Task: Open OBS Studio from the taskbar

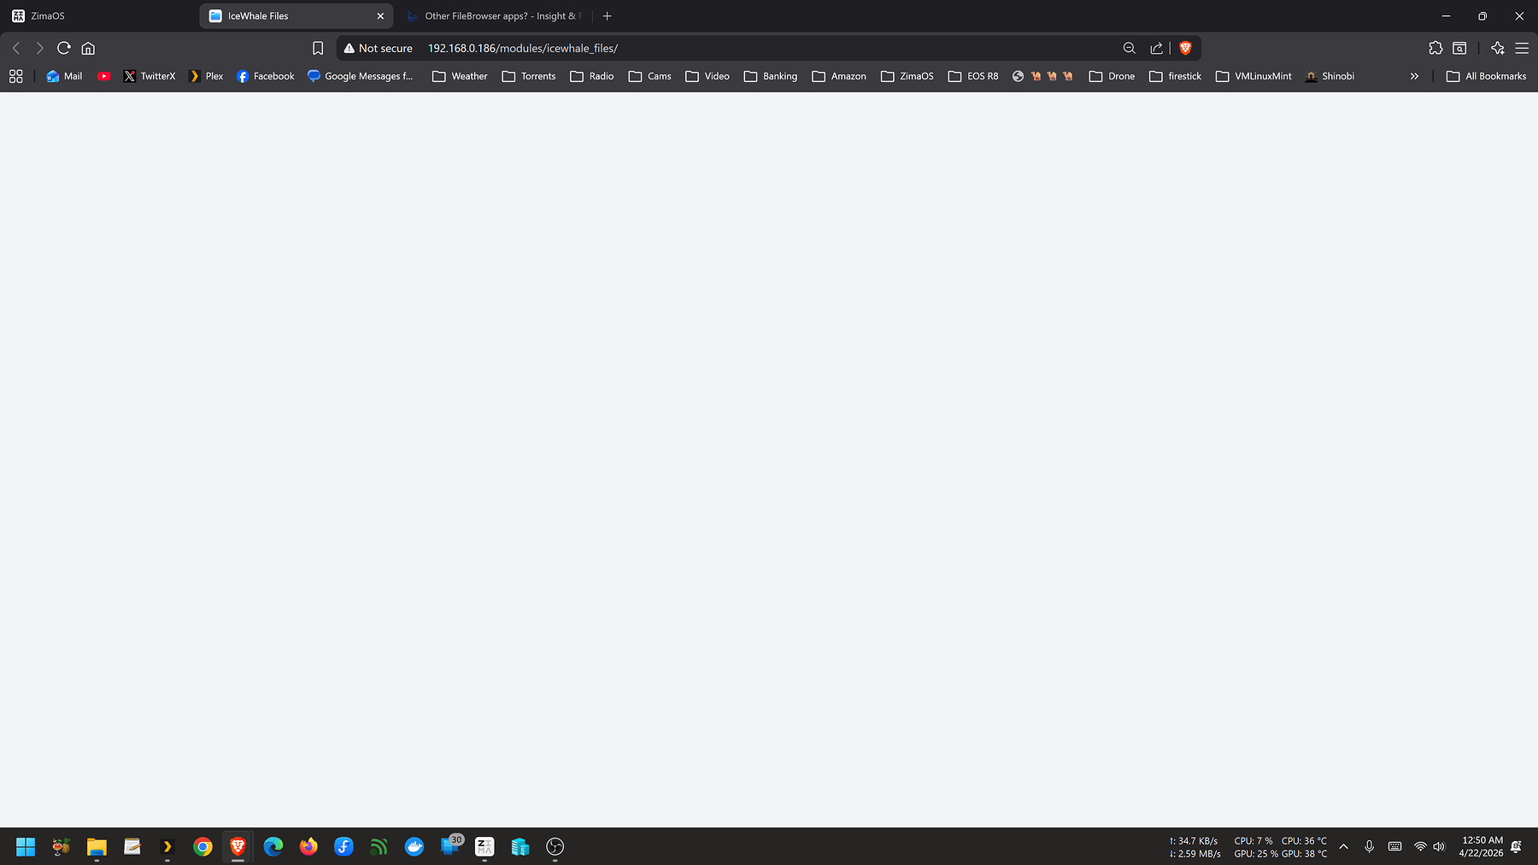Action: coord(555,847)
